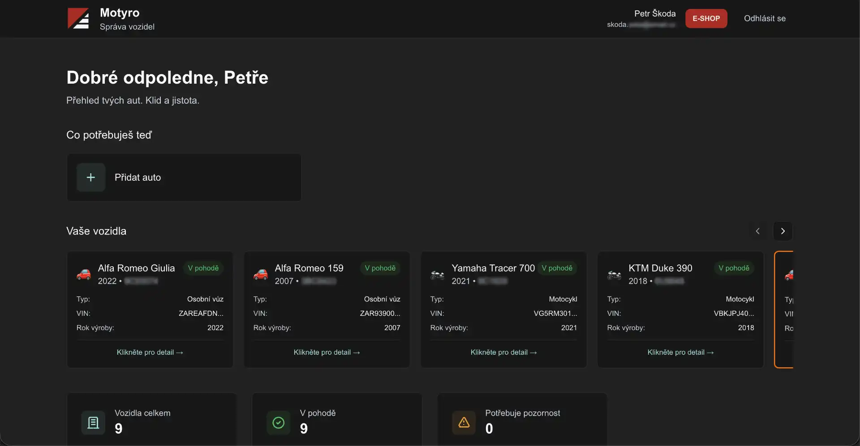The width and height of the screenshot is (860, 446).
Task: Click the motorcycle icon on Yamaha Tracer 700
Action: (x=437, y=275)
